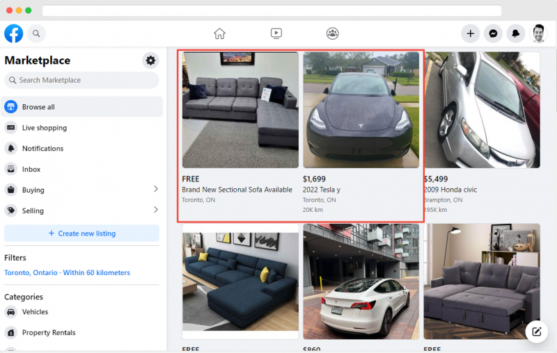Open Messenger chats
The image size is (557, 353).
(493, 33)
